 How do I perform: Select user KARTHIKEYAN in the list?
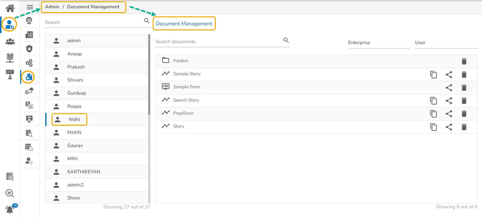pyautogui.click(x=84, y=172)
